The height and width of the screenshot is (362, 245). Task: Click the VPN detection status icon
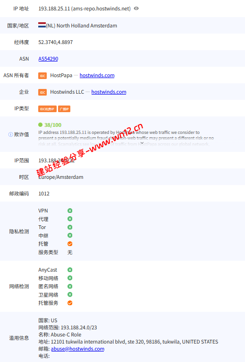[x=70, y=211]
